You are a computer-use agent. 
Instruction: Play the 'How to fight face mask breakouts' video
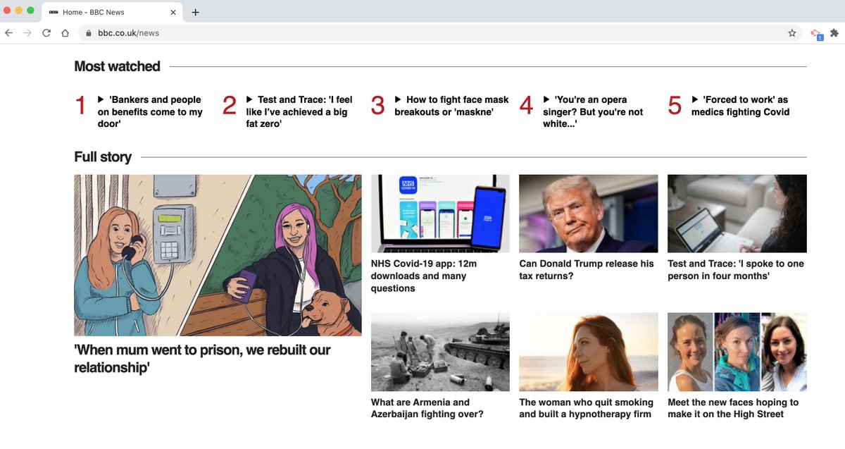tap(398, 99)
